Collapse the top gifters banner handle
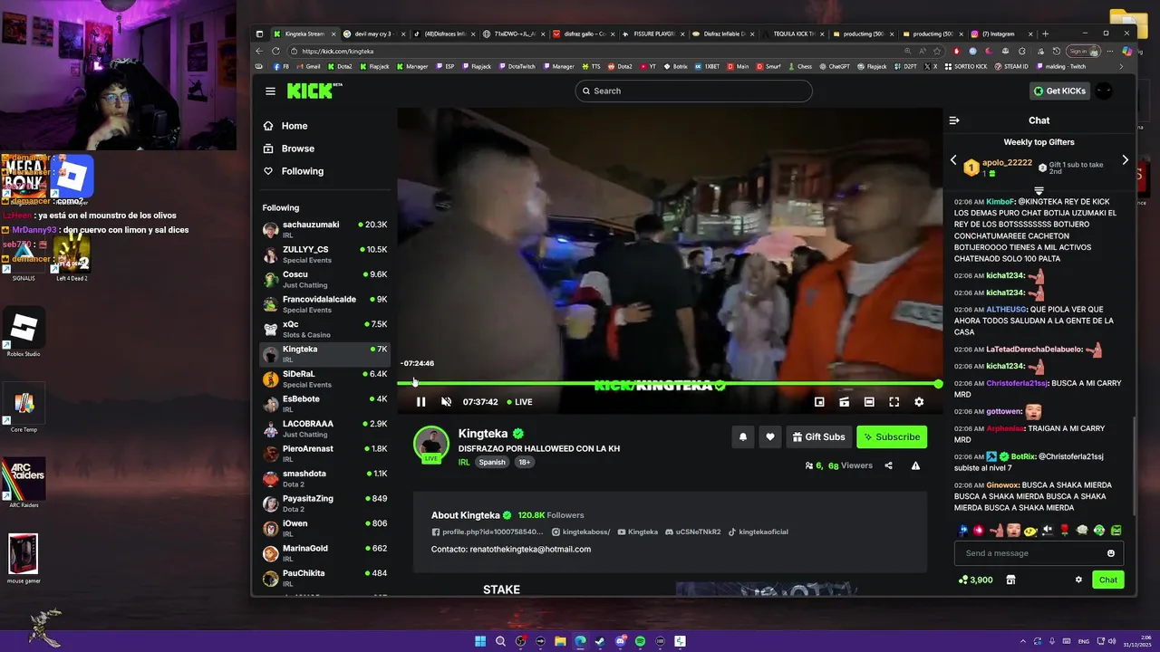 (x=1039, y=191)
